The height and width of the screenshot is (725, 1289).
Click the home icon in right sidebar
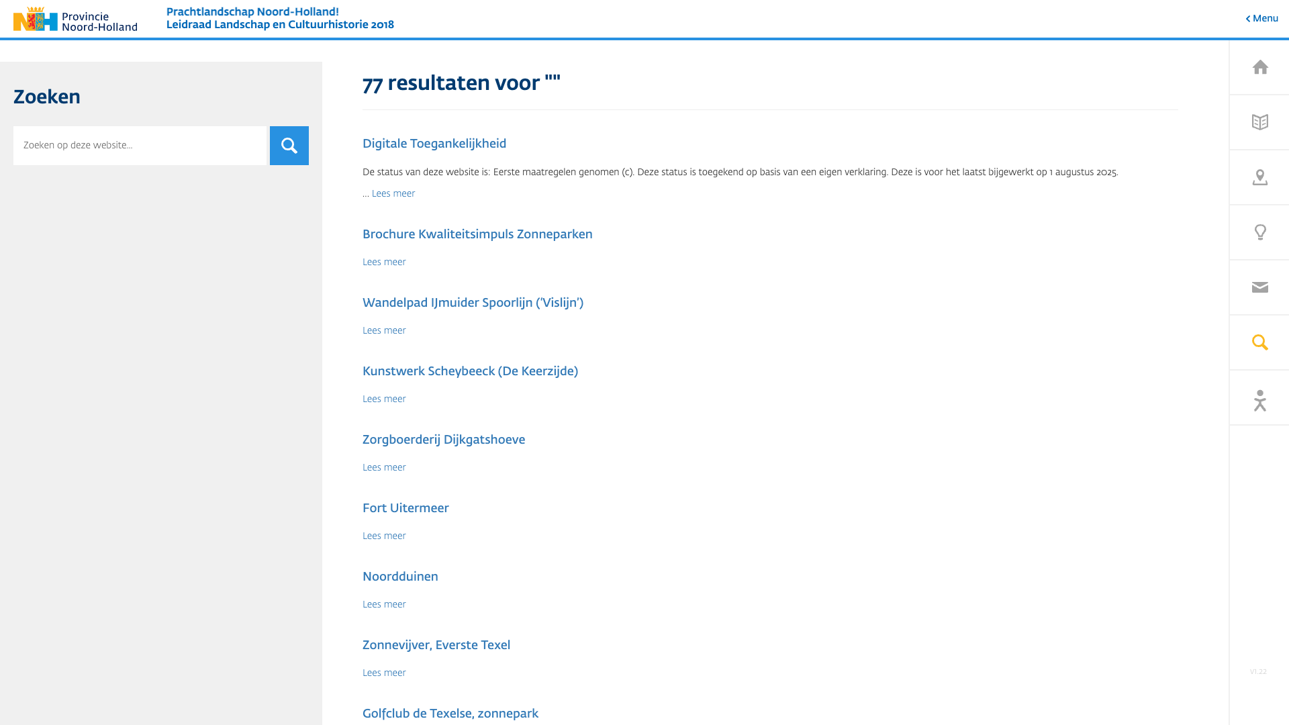1259,67
